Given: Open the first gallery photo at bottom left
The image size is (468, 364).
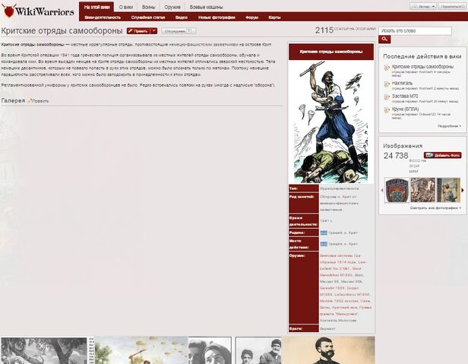Looking at the screenshot, I should [x=44, y=350].
